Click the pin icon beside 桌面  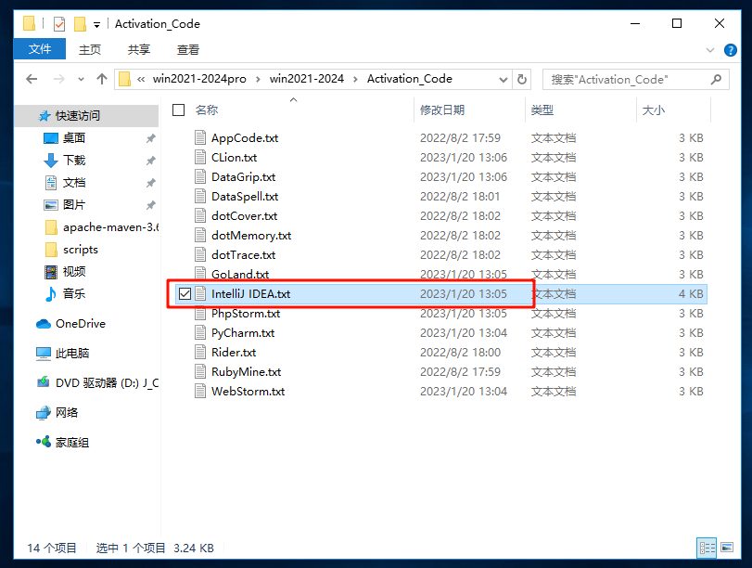[x=150, y=139]
